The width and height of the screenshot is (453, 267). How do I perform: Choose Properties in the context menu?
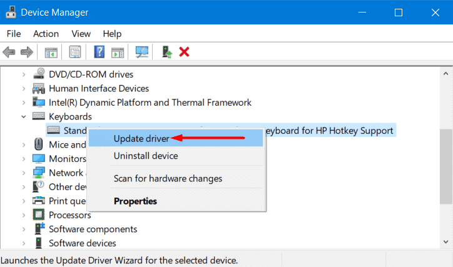[176, 201]
